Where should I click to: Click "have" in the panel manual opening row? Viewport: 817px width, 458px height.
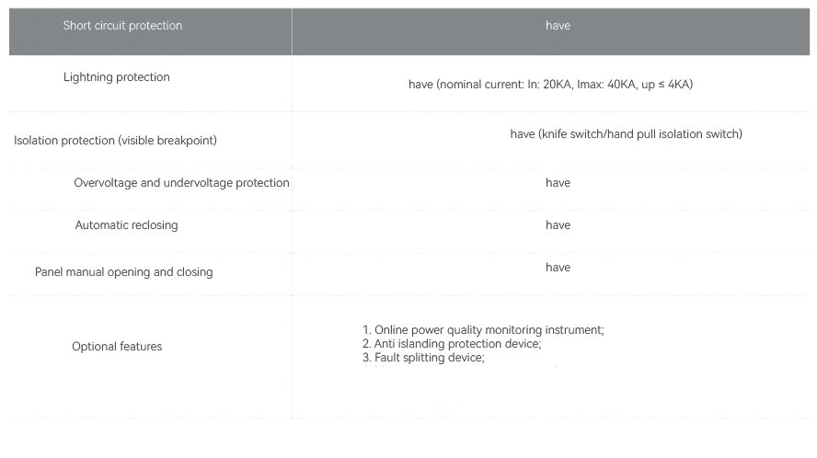point(558,268)
